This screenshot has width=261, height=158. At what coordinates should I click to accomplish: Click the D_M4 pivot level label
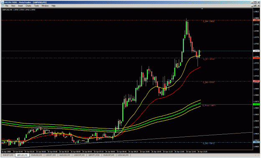pos(208,21)
